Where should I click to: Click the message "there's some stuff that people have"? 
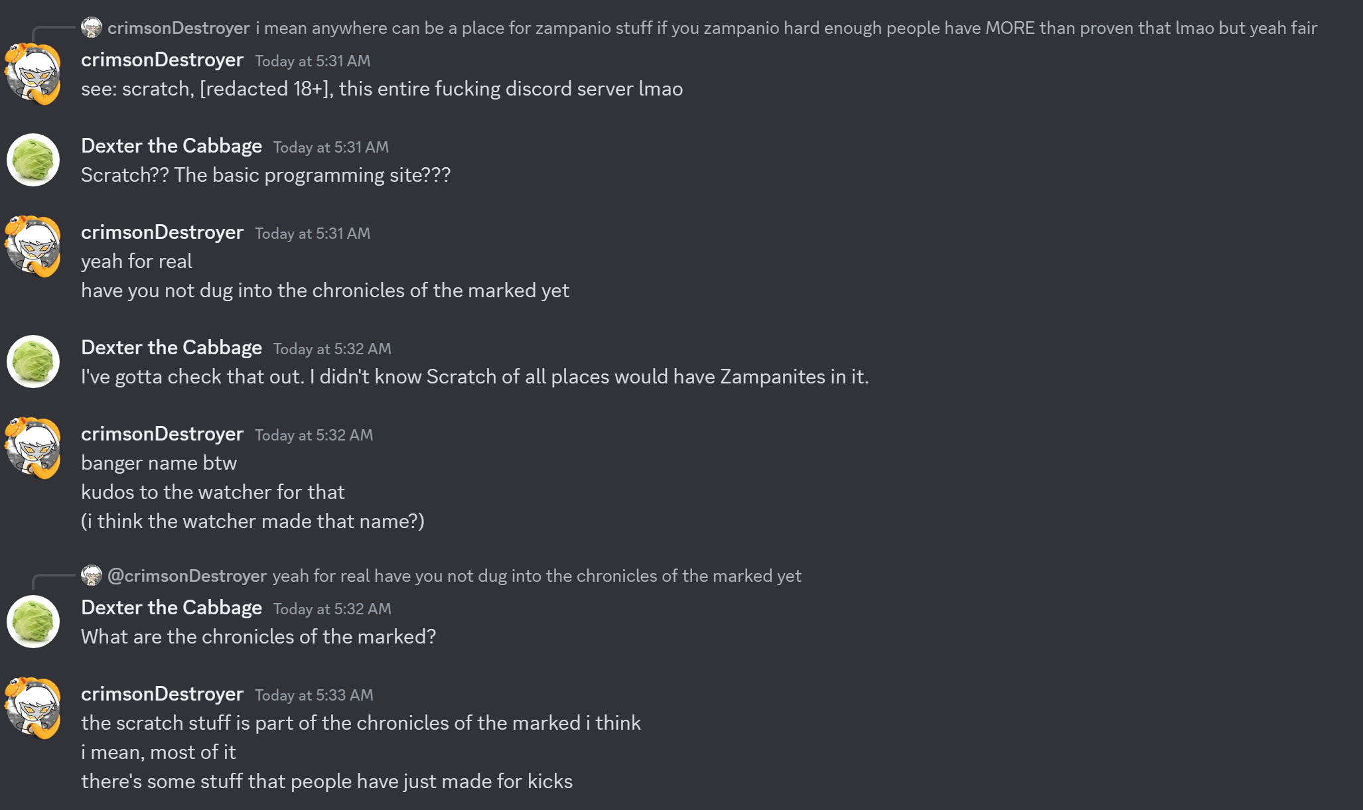326,781
